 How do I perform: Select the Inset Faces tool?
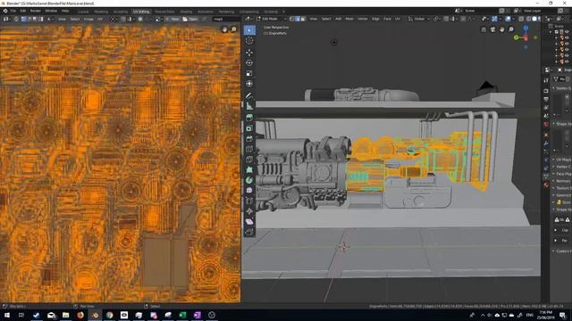click(249, 128)
